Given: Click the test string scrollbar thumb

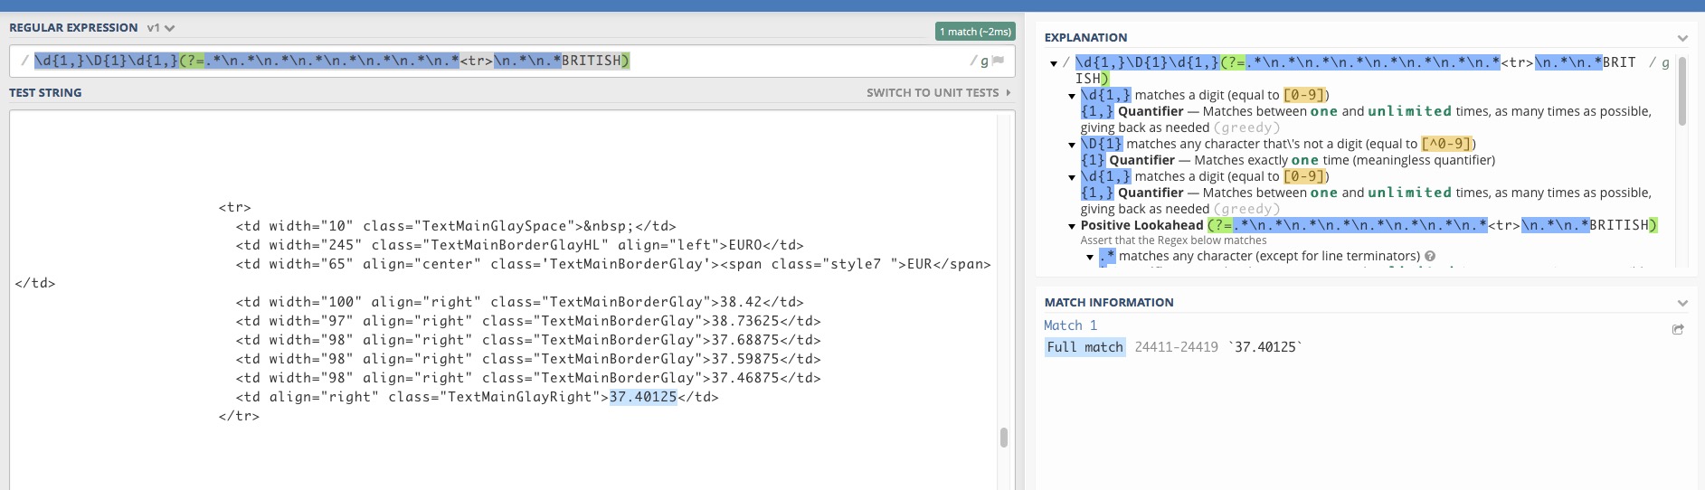Looking at the screenshot, I should pyautogui.click(x=1003, y=438).
